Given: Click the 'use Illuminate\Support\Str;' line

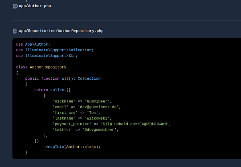Looking at the screenshot, I should click(x=47, y=56).
